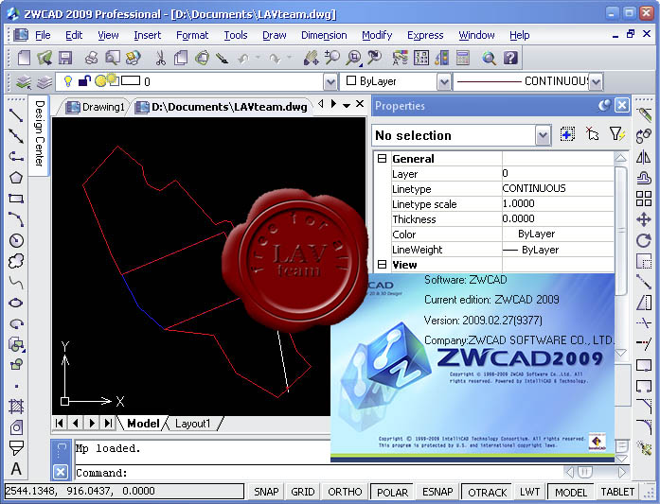Open the ByLayer color dropdown
Viewport: 660px width, 504px height.
point(444,81)
